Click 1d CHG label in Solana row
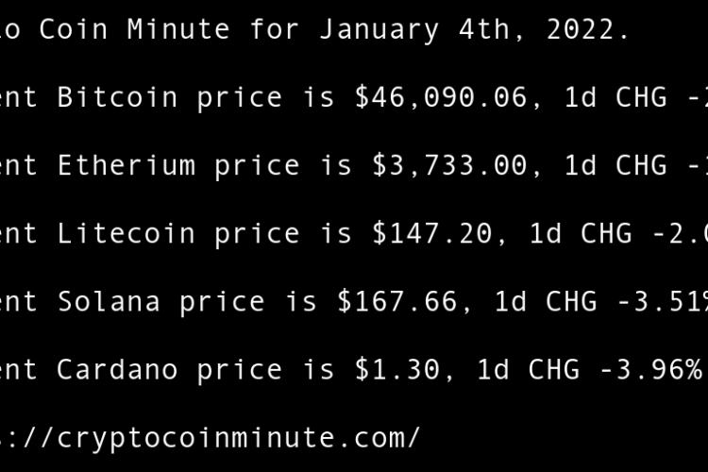Viewport: 708px width, 472px height. (x=546, y=301)
